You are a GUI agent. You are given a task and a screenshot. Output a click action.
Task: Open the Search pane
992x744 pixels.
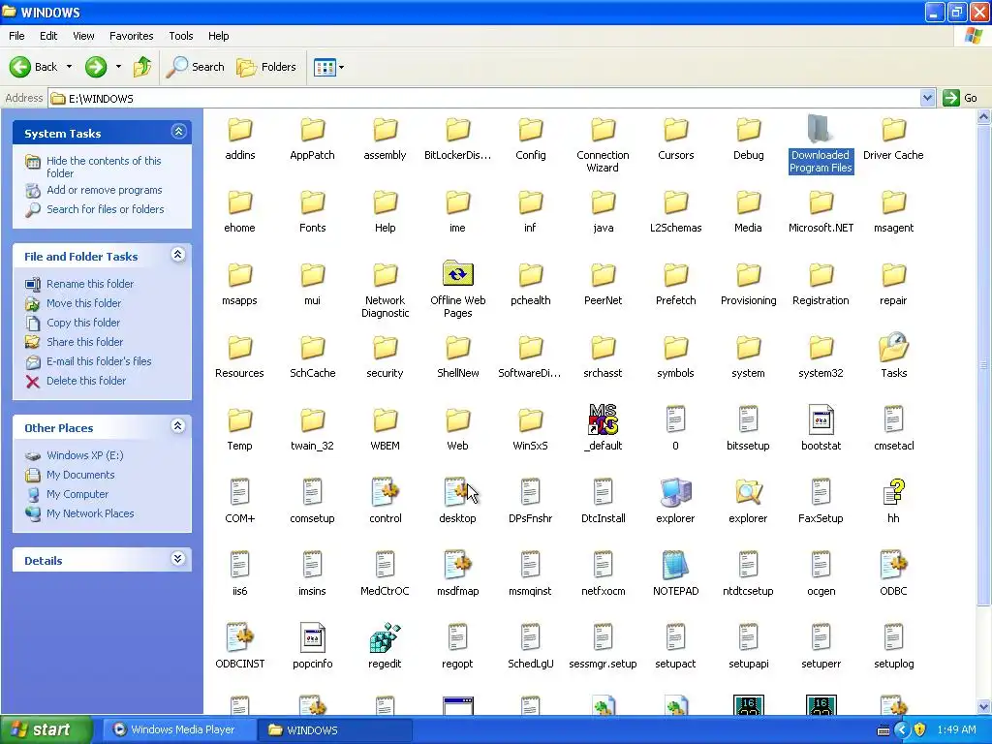196,67
